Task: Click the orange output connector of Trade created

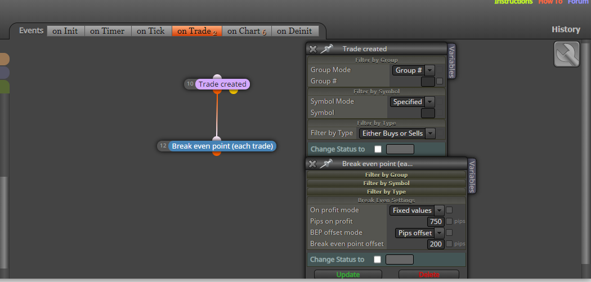Action: click(x=217, y=91)
